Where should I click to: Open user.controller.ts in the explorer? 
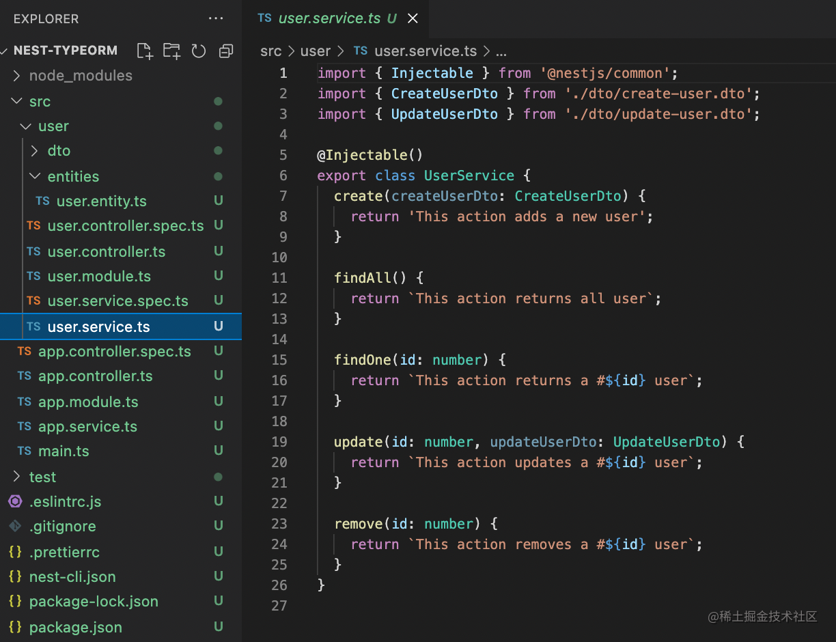[x=106, y=252]
